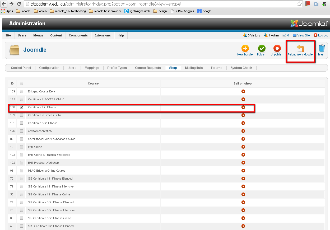This screenshot has height=230, width=330.
Task: Uncheck the Certificate III in Fitness checkbox
Action: [22, 107]
